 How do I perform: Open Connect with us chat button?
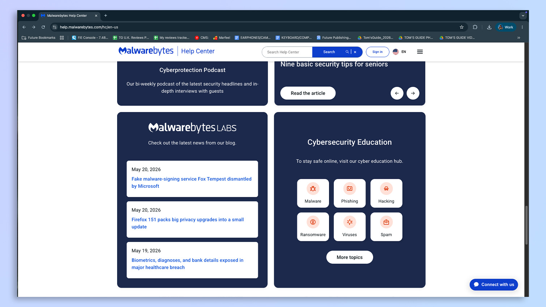494,285
